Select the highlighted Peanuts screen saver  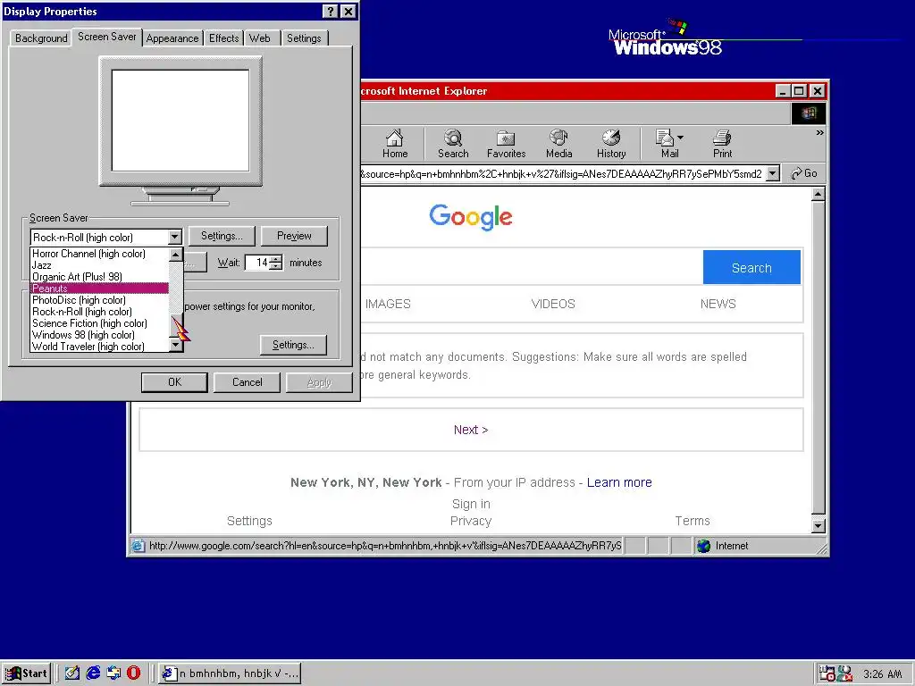(99, 289)
